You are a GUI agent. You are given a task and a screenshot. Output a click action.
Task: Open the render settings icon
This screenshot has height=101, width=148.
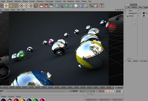[x=51, y=6]
